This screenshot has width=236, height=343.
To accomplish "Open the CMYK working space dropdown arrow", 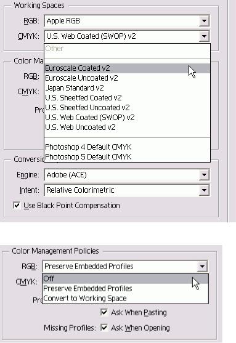I will [x=204, y=36].
